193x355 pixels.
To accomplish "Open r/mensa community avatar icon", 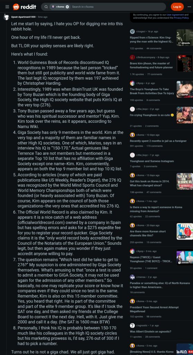I will coord(132,277).
